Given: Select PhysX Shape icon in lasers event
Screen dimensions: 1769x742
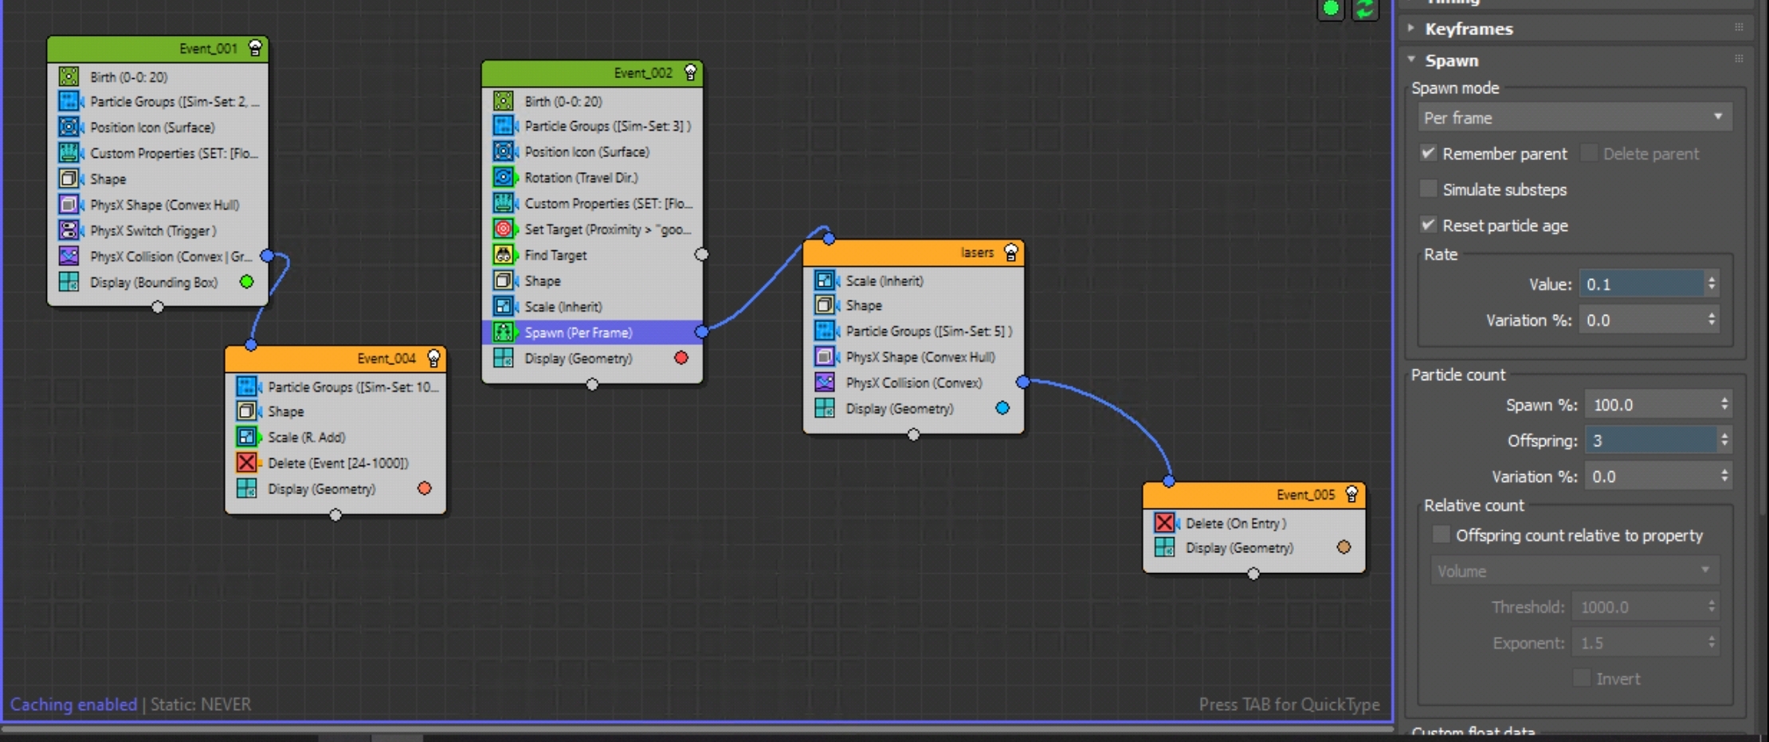Looking at the screenshot, I should coord(825,356).
